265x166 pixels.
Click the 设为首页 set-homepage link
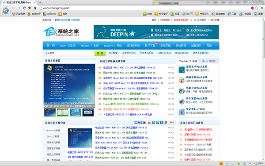[200, 20]
